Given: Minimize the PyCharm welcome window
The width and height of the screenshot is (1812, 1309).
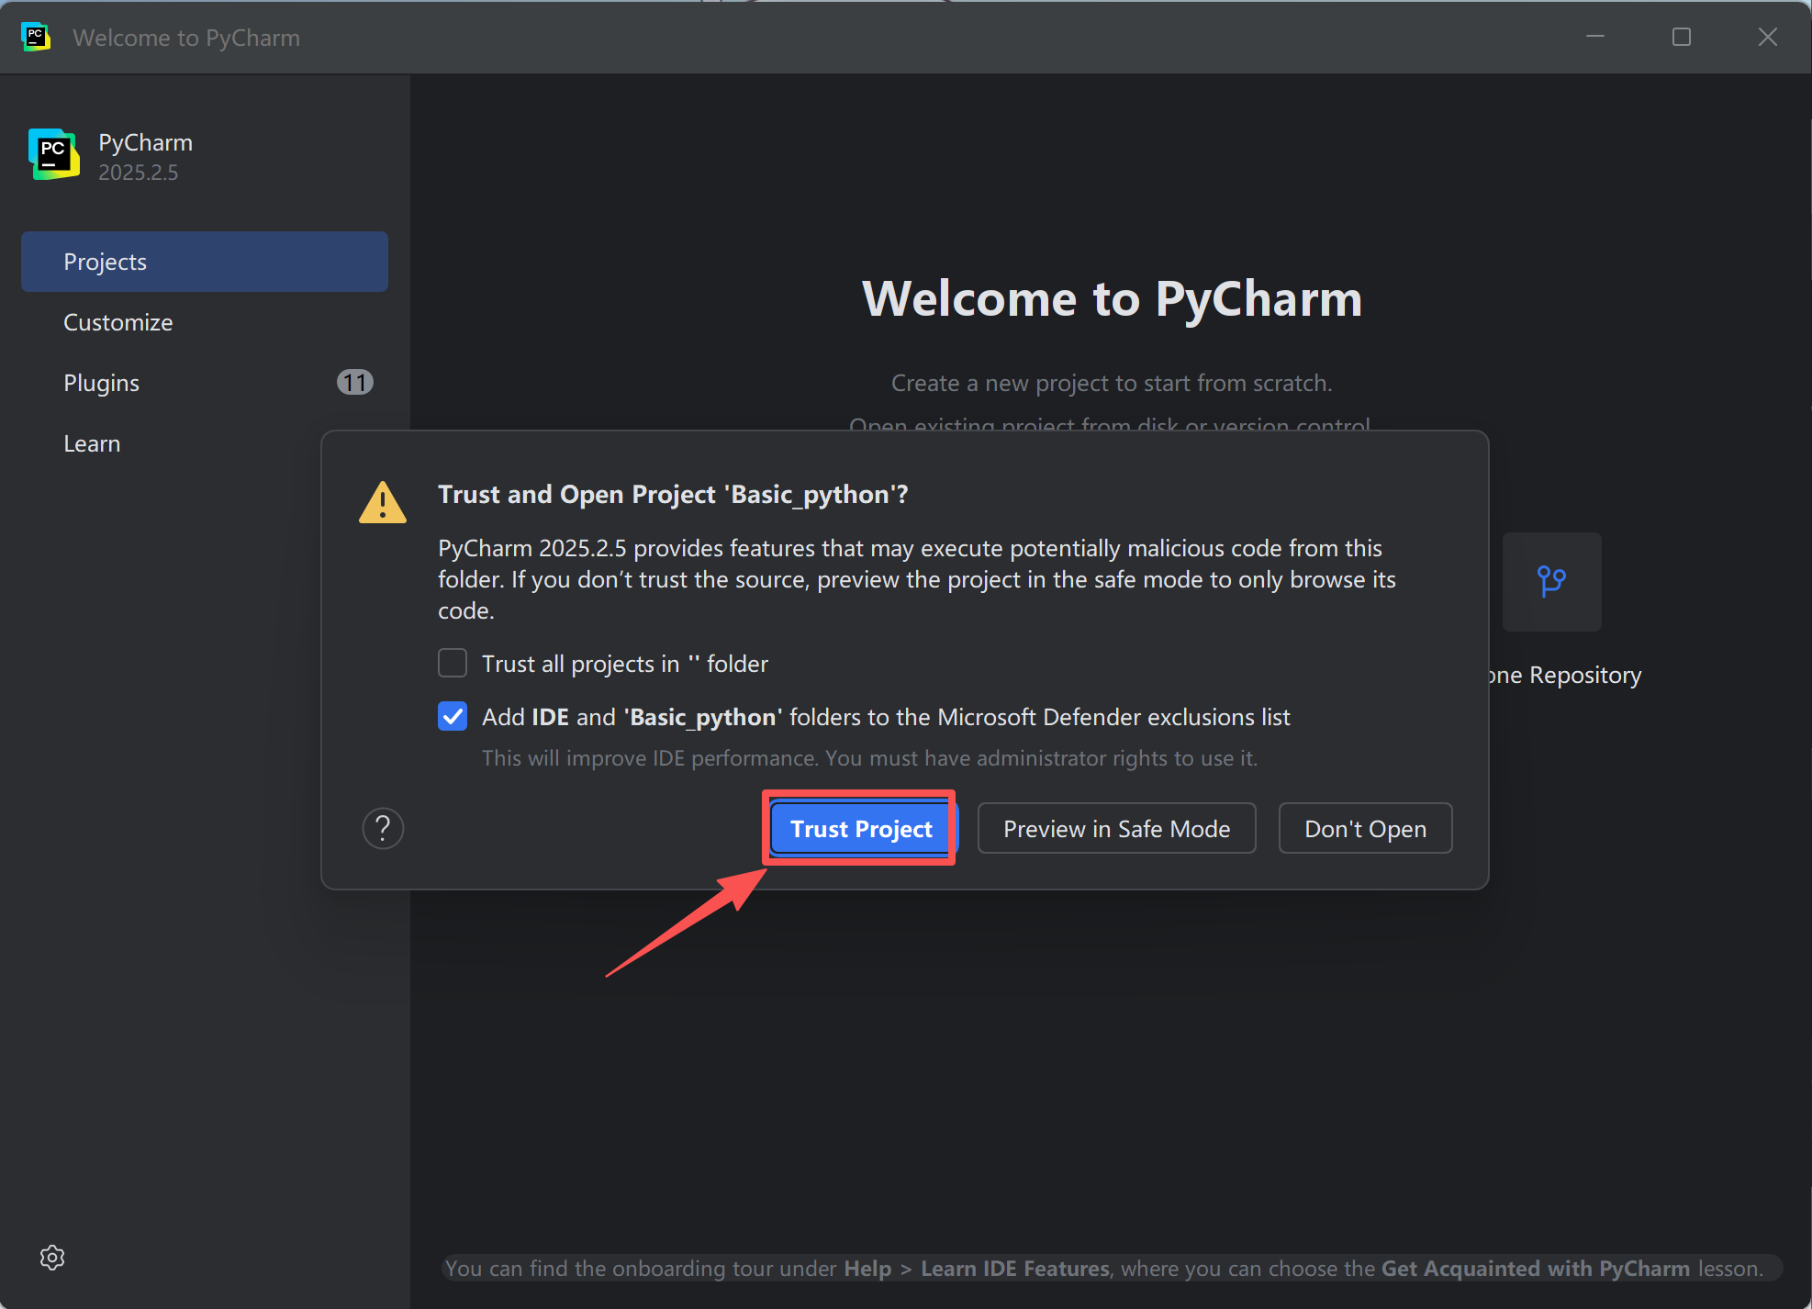Looking at the screenshot, I should pos(1595,37).
